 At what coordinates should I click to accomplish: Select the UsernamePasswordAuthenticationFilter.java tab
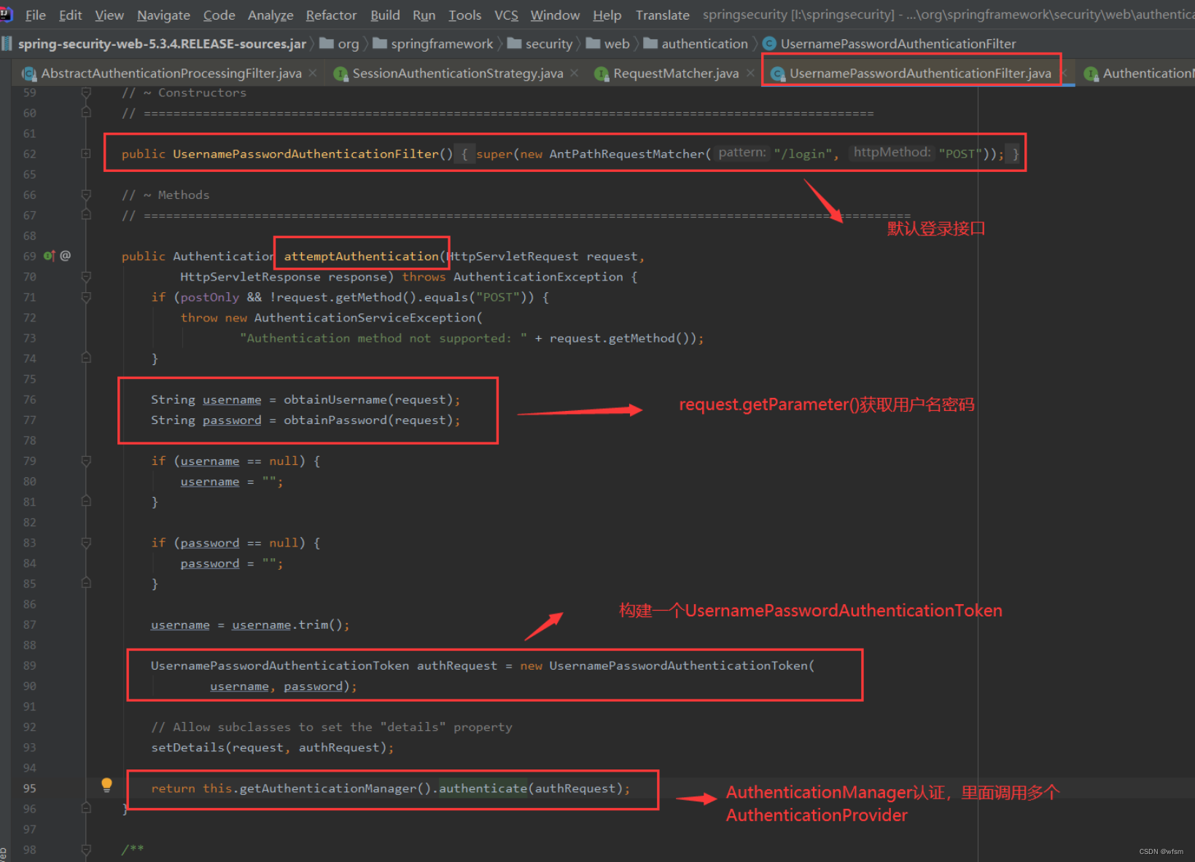[x=920, y=74]
